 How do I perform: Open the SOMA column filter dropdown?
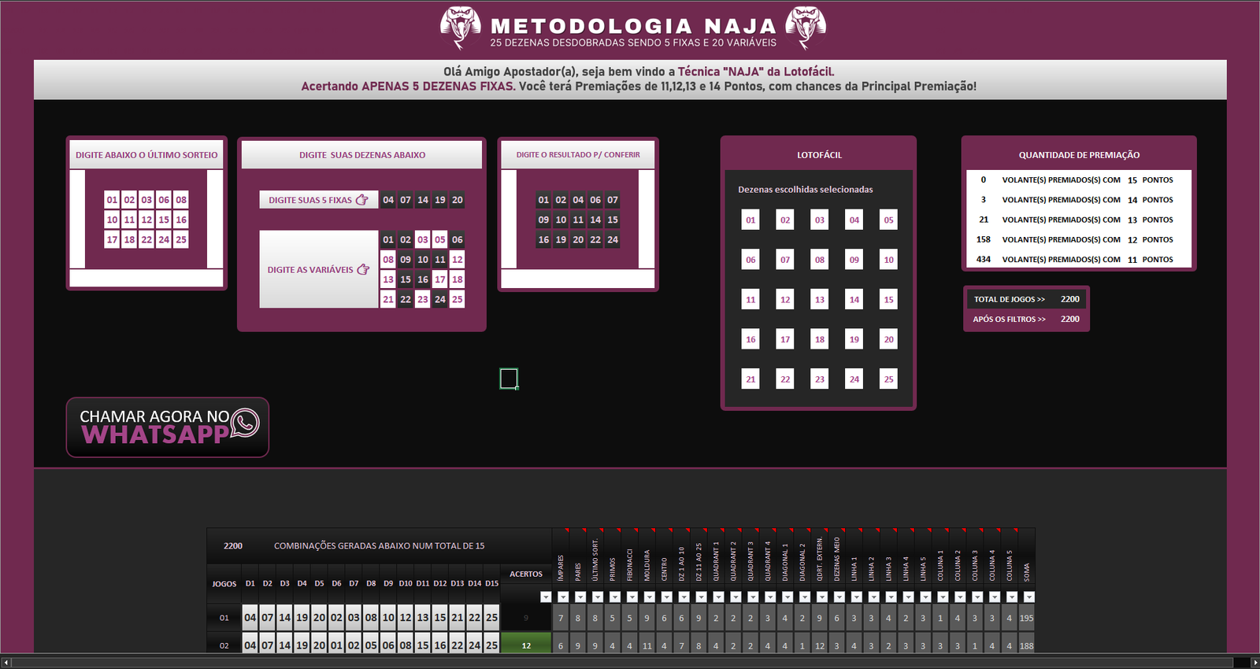tap(1028, 597)
